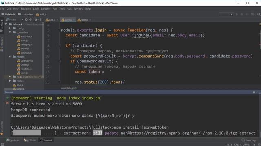The width and height of the screenshot is (261, 146).
Task: Select auth.js in project tree
Action: pos(22,41)
